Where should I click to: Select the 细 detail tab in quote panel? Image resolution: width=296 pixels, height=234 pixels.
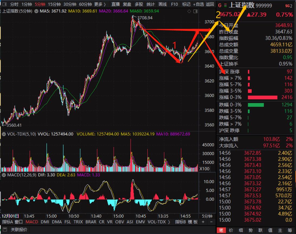click(x=241, y=230)
